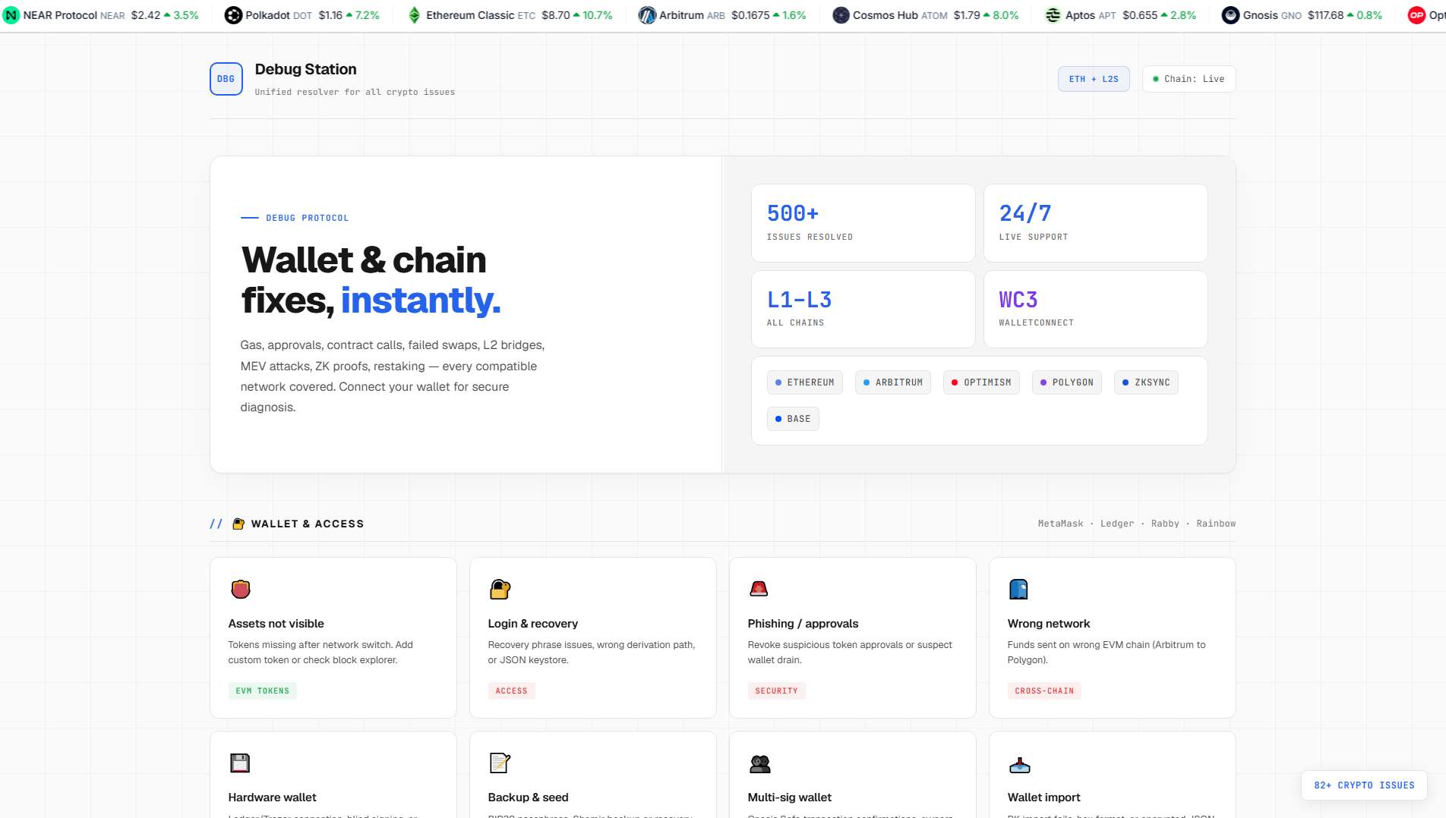Select the Base chain chip
1446x818 pixels.
(793, 419)
